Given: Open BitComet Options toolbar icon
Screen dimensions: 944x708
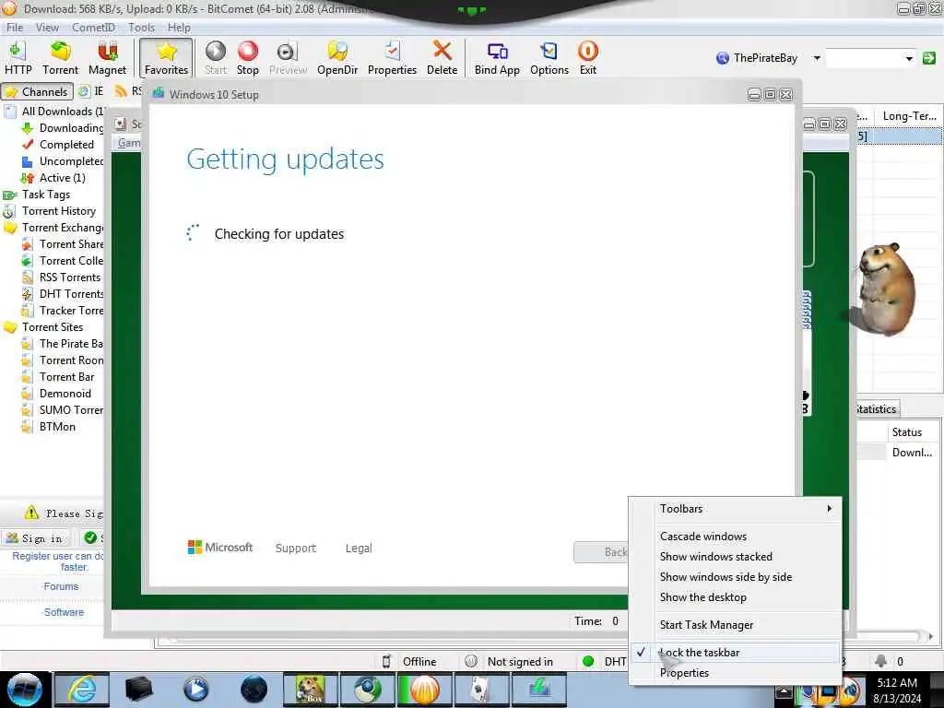Looking at the screenshot, I should click(x=549, y=58).
